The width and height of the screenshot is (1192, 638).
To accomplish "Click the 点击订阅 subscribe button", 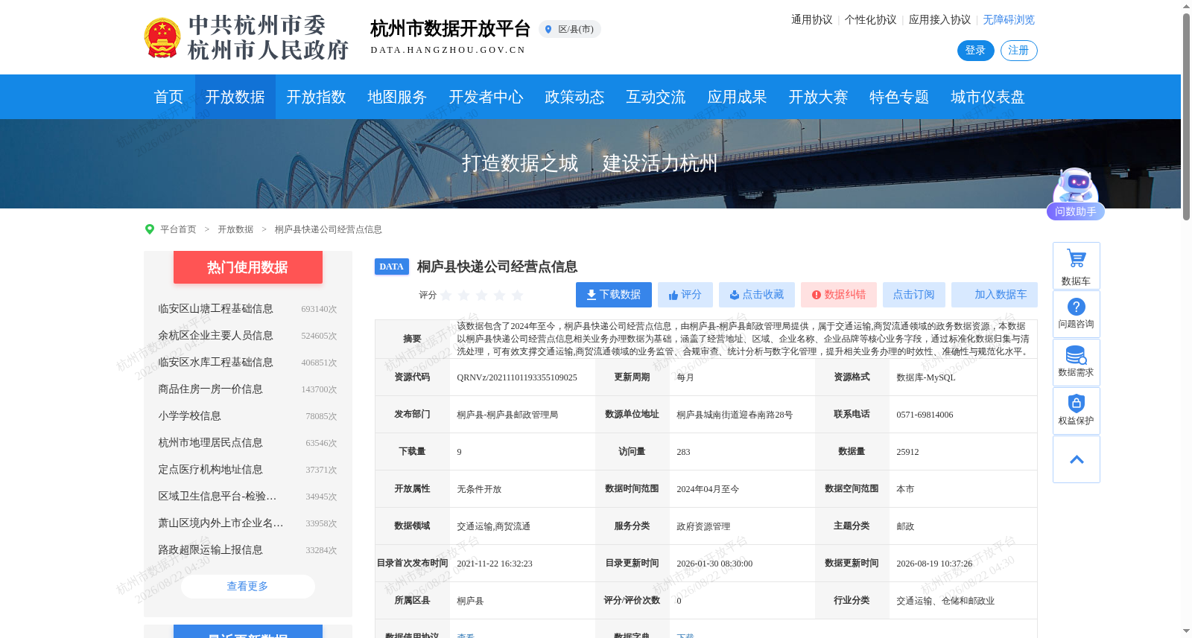I will click(914, 295).
